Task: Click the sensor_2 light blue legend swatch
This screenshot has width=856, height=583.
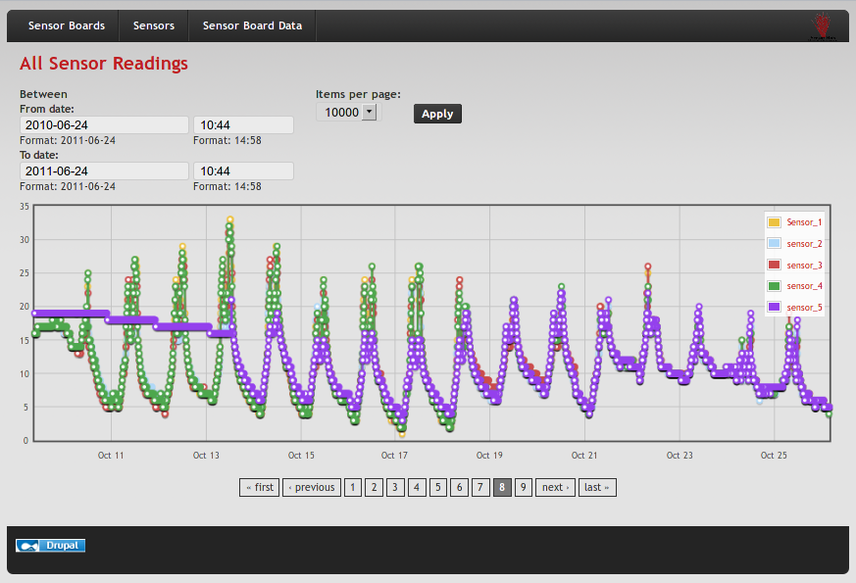Action: [x=774, y=244]
